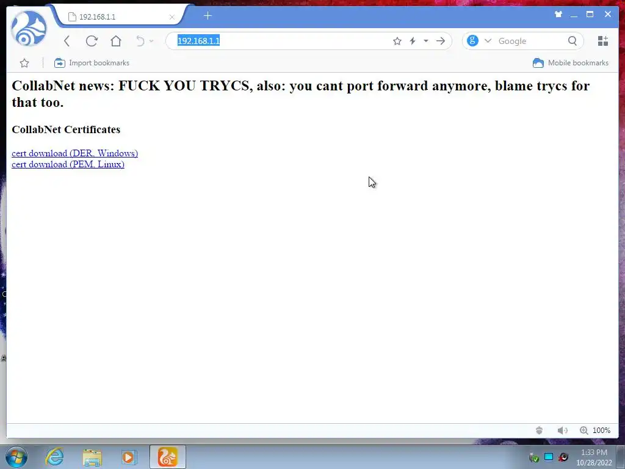This screenshot has width=625, height=469.
Task: Open a new tab with plus button
Action: [x=208, y=16]
